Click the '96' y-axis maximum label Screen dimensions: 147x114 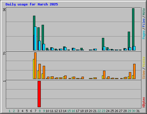click(x=4, y=9)
